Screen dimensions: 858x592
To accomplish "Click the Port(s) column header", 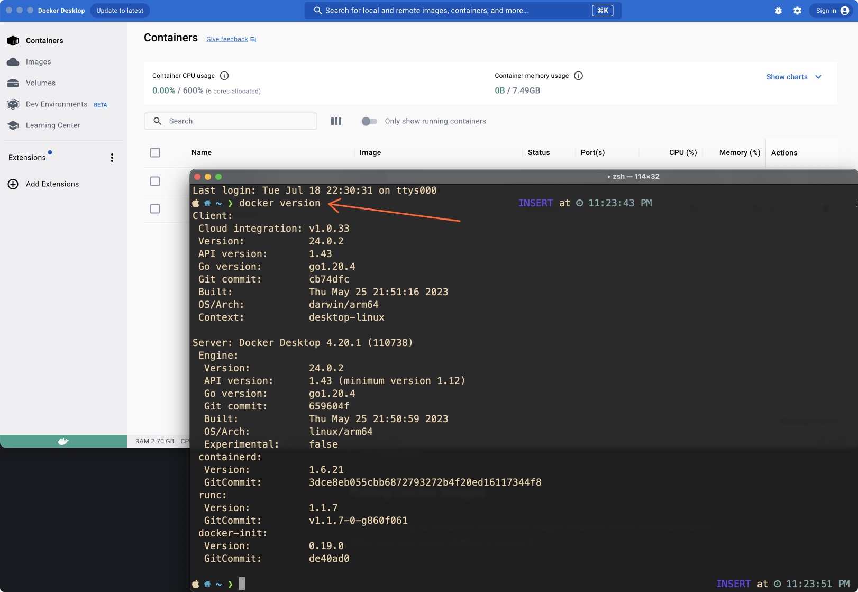I will point(592,153).
